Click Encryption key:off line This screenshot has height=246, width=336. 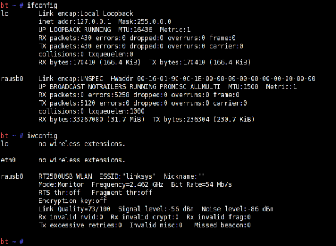coord(72,201)
